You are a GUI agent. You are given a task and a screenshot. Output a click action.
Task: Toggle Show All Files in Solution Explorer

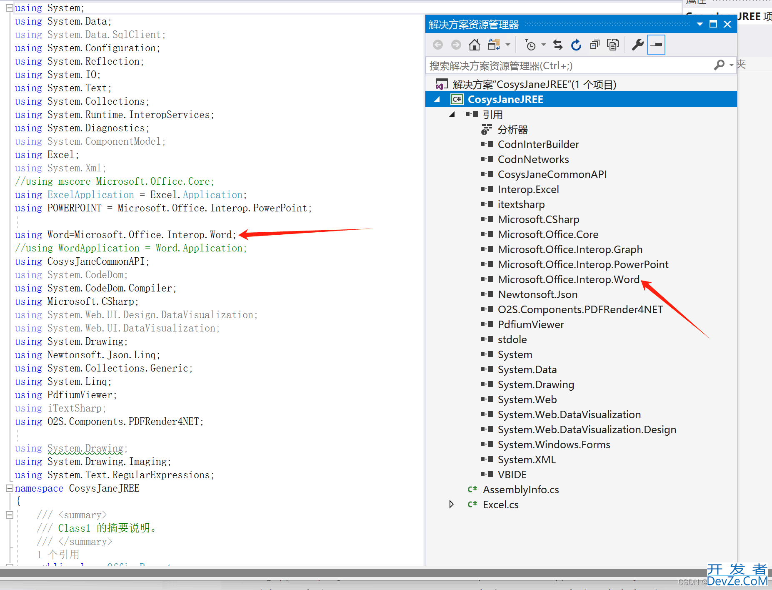[613, 45]
